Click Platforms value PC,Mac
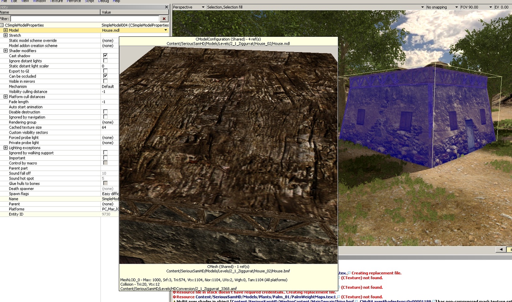The height and width of the screenshot is (302, 512). 110,209
